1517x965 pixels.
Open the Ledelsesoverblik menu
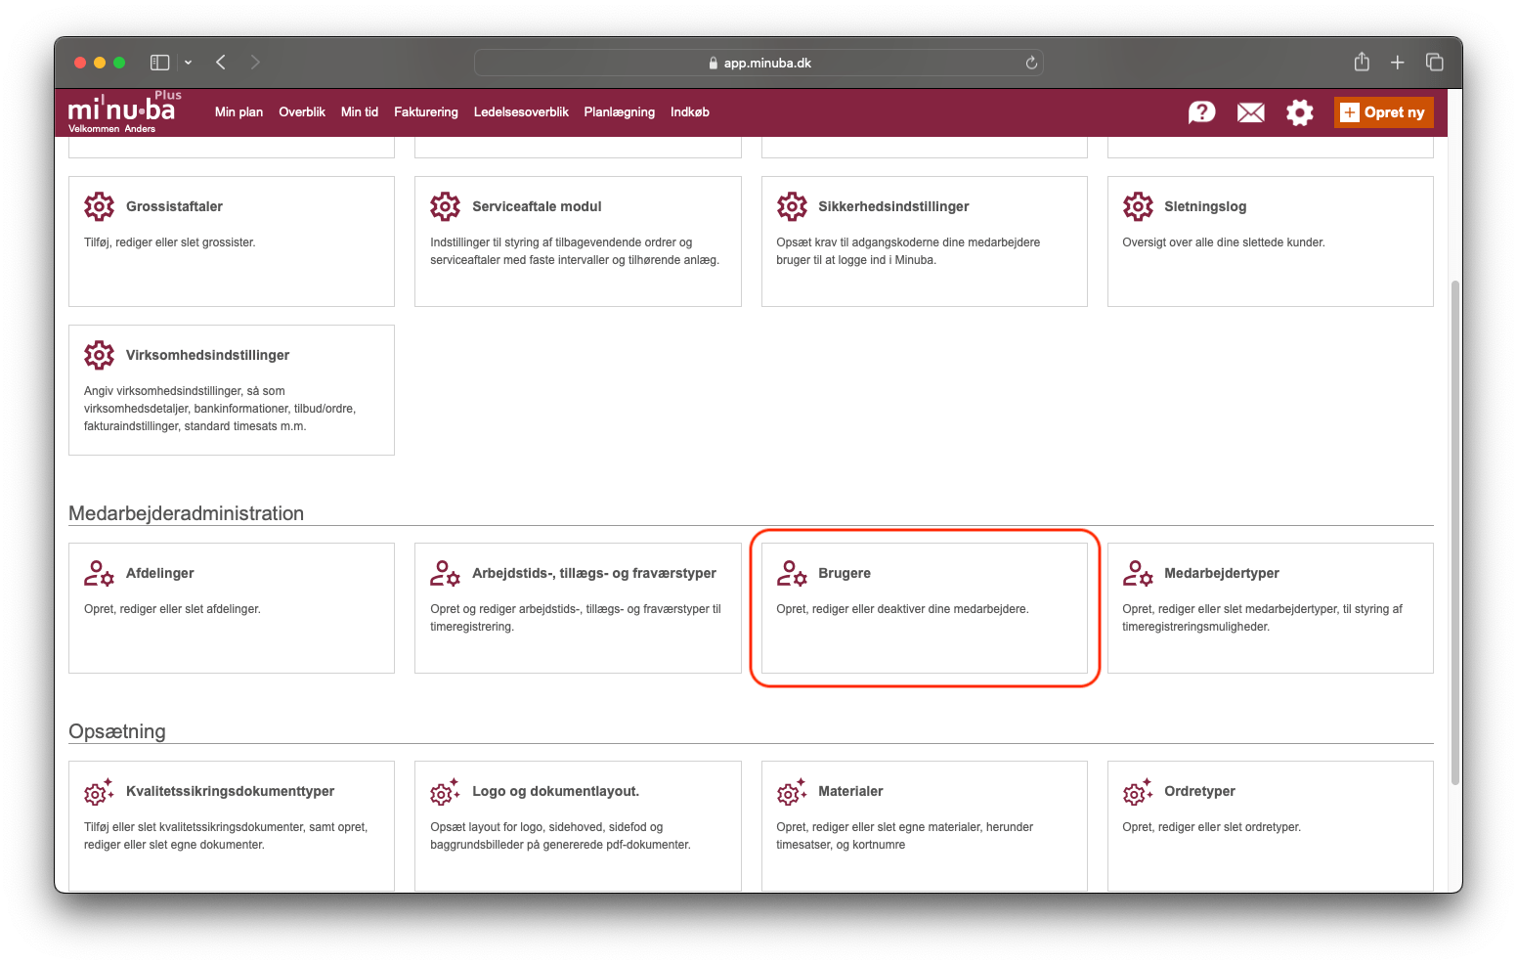pyautogui.click(x=521, y=112)
